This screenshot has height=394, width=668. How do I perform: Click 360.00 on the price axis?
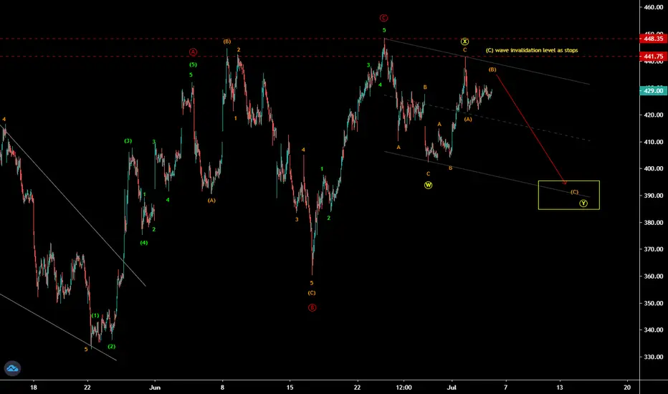(x=654, y=276)
